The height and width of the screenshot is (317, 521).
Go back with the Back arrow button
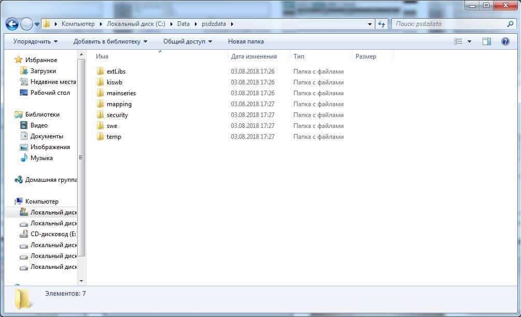tap(12, 24)
